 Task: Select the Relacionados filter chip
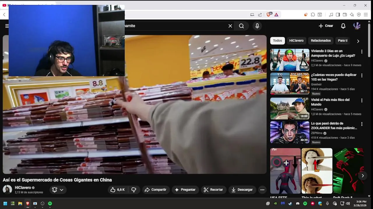tap(321, 41)
